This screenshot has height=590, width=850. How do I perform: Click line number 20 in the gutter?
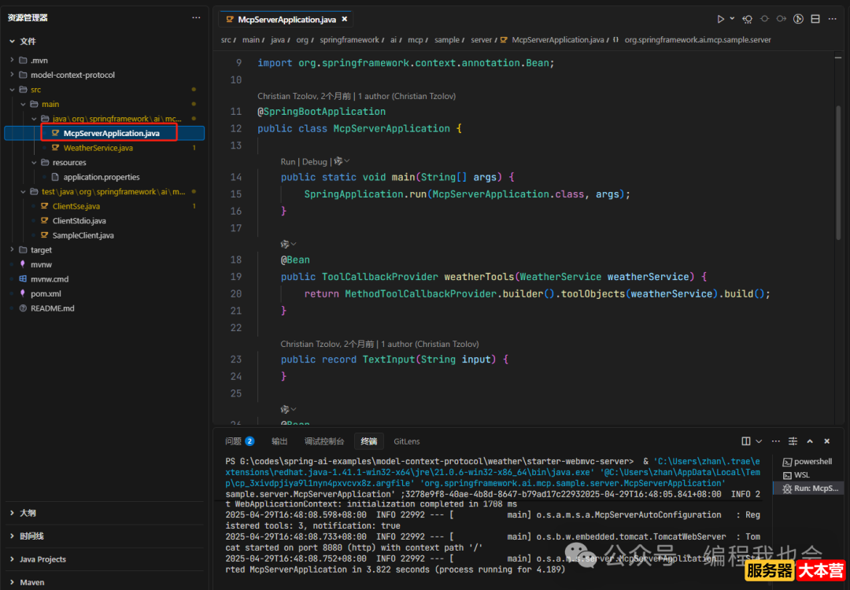click(236, 293)
